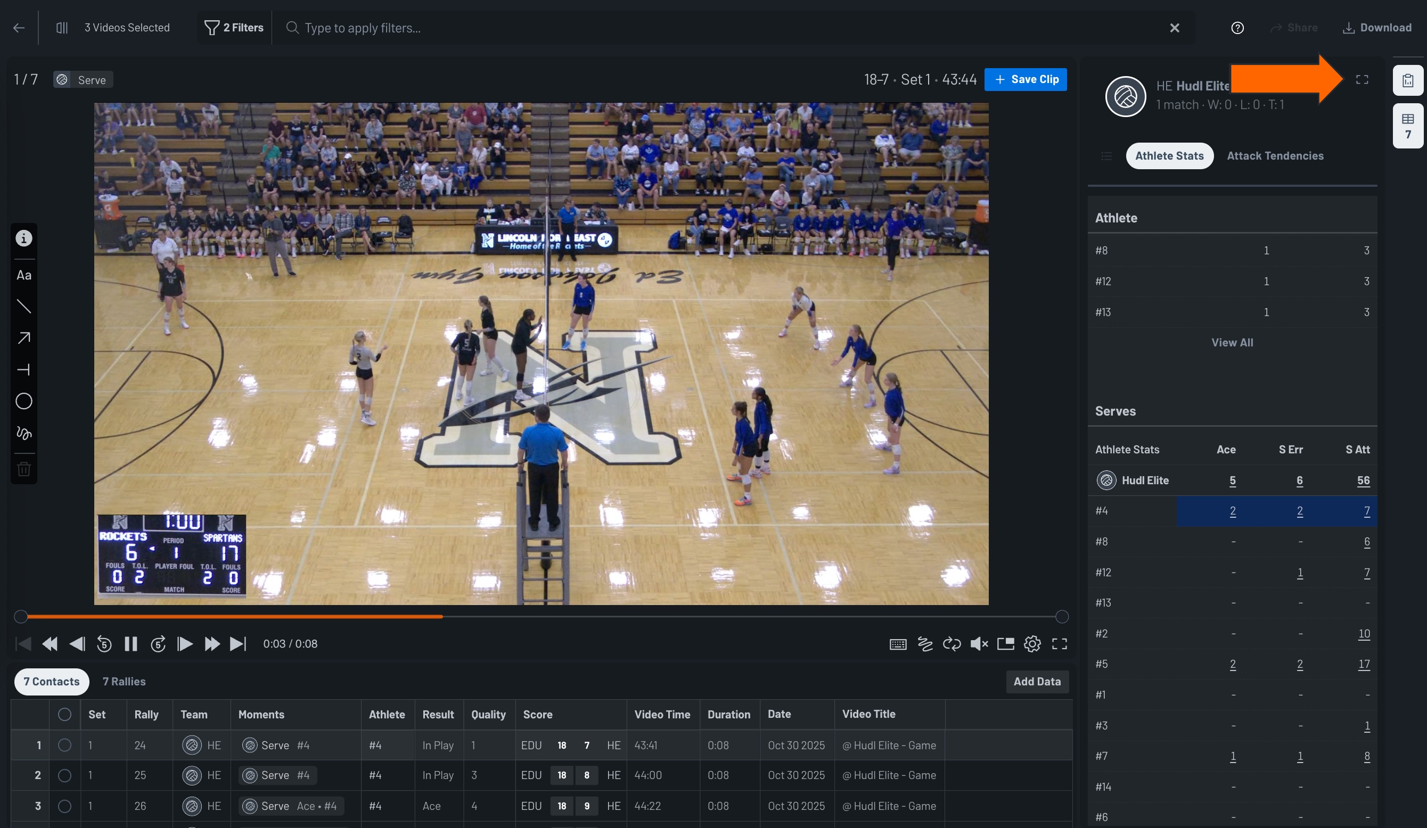Select the circle drawing tool
This screenshot has width=1427, height=828.
tap(24, 401)
